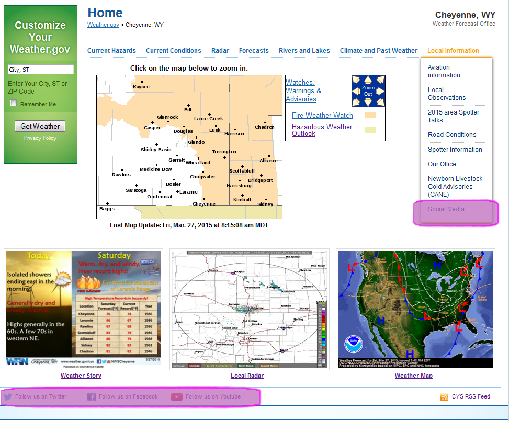The height and width of the screenshot is (421, 509).
Task: Select Aviation information from dropdown
Action: (x=444, y=71)
